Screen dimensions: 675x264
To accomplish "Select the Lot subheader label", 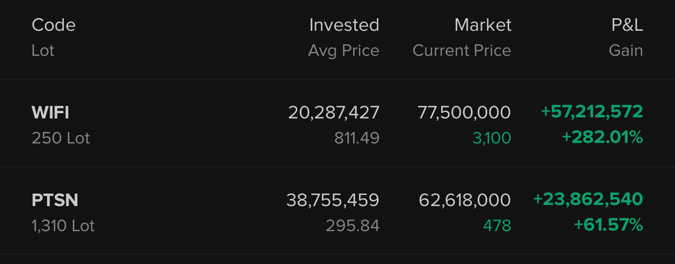I will tap(43, 51).
